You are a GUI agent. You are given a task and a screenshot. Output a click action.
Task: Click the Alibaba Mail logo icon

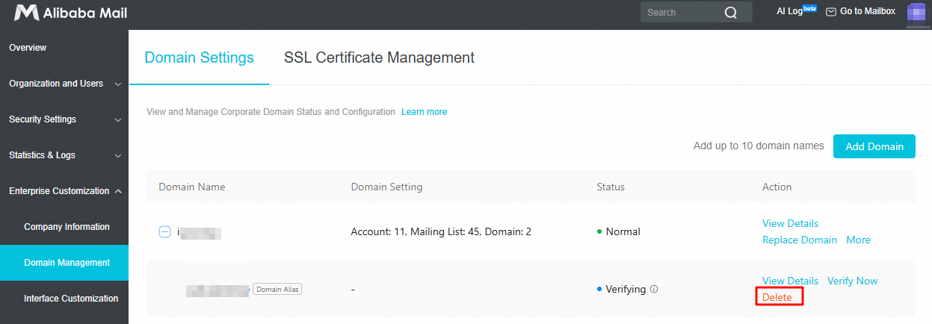coord(26,13)
